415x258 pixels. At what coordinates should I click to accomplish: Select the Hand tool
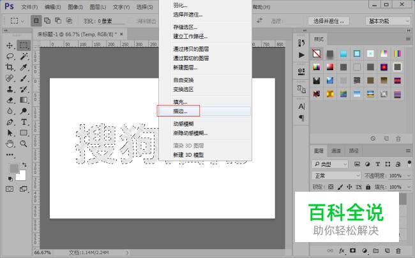10,144
